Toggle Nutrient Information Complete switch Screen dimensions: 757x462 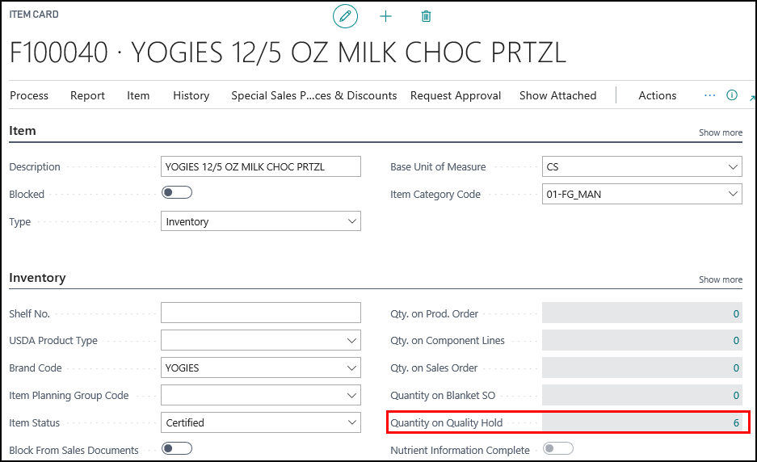558,448
